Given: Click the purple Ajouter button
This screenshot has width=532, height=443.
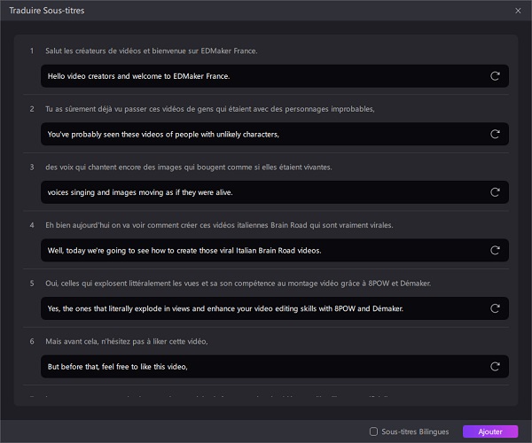Looking at the screenshot, I should 489,431.
